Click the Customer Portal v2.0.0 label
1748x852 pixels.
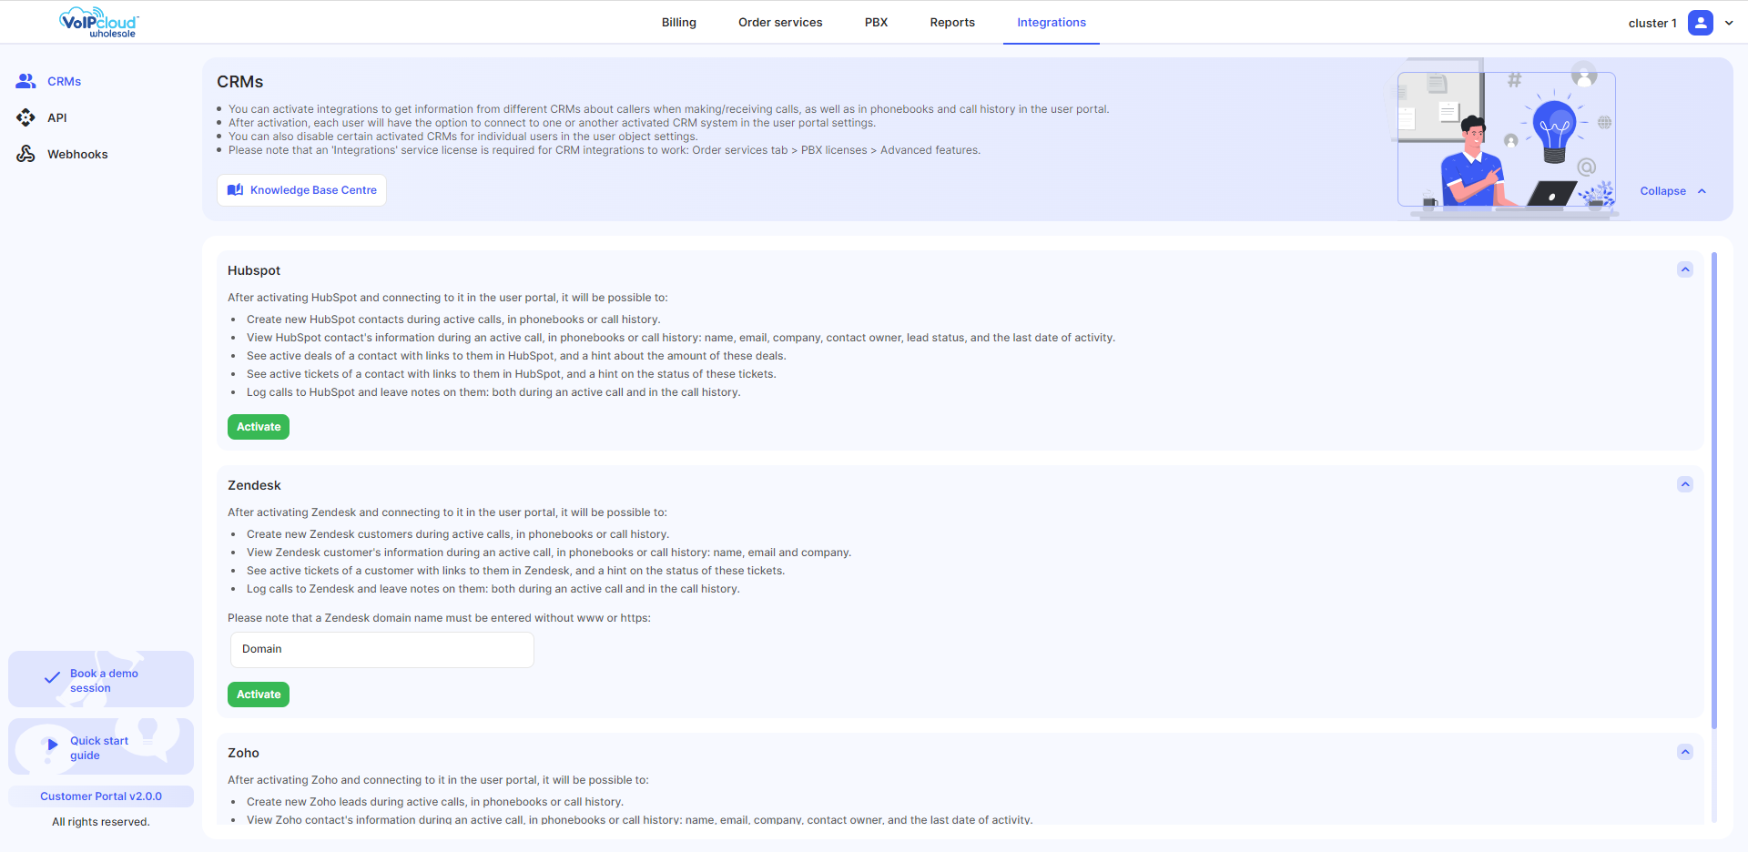[x=101, y=796]
